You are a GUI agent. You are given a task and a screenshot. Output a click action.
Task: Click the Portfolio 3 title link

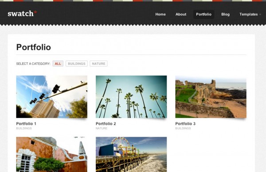coord(185,124)
